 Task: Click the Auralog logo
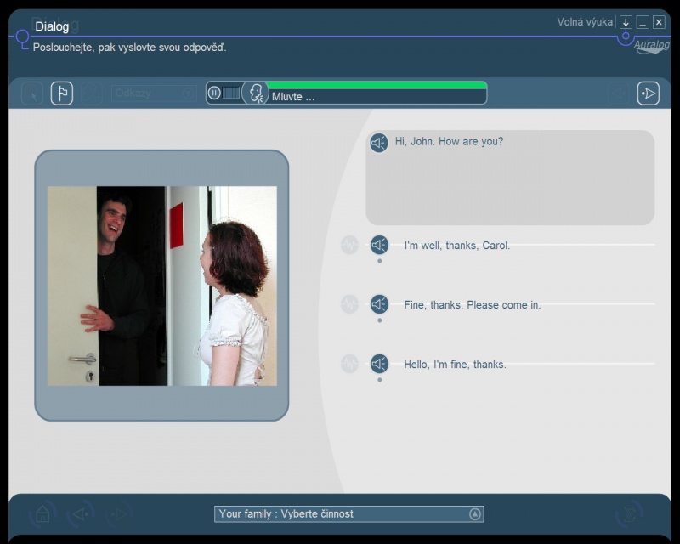(x=652, y=47)
